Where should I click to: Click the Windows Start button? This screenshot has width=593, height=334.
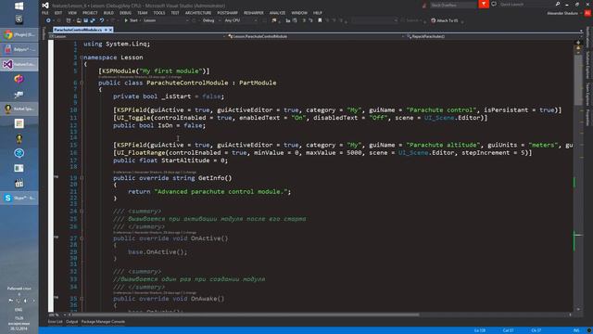(19, 6)
